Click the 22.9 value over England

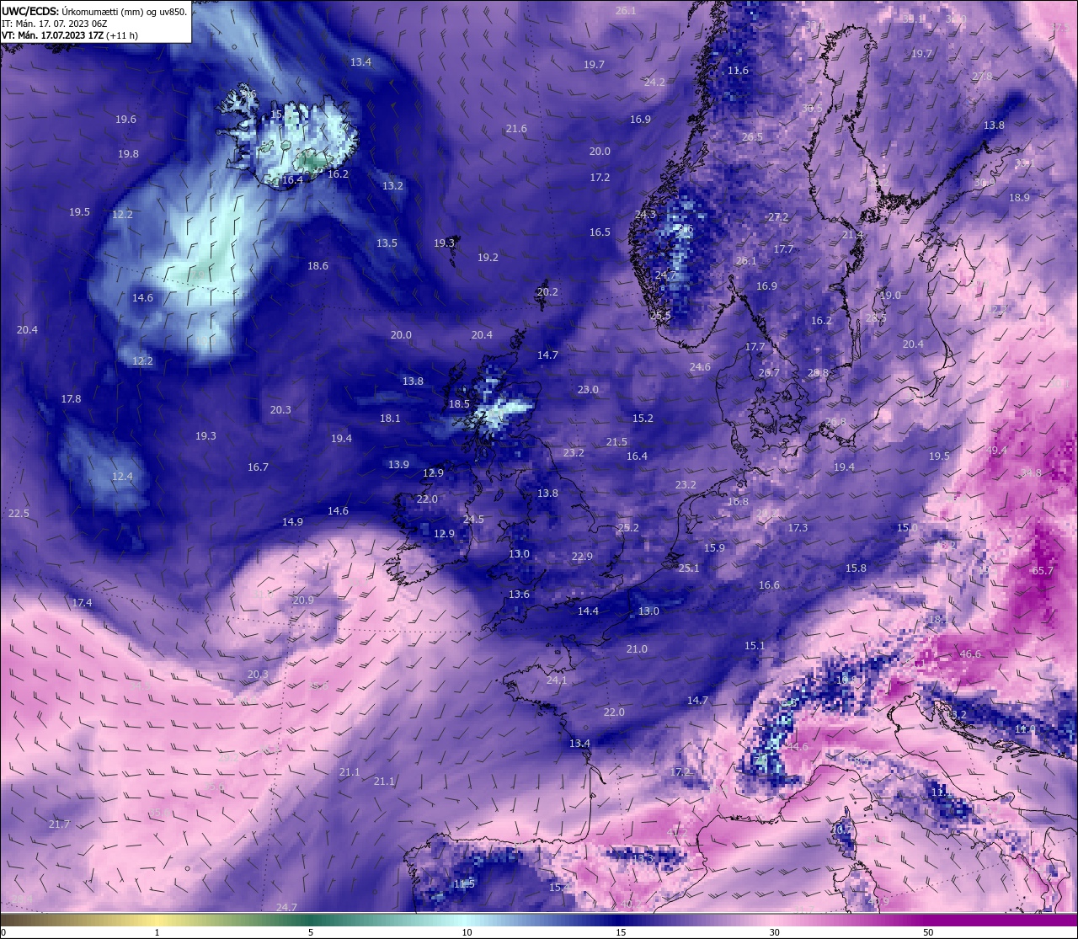[582, 557]
